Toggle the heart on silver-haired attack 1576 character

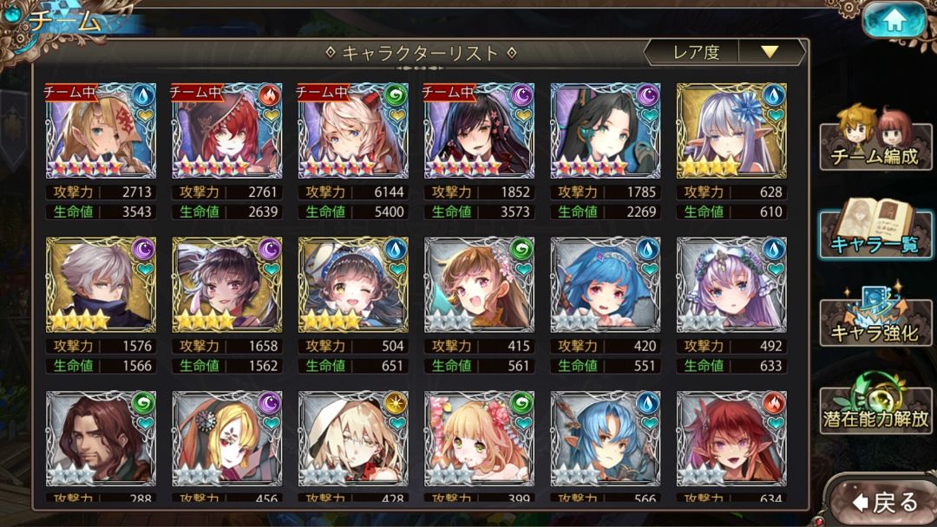click(x=144, y=270)
